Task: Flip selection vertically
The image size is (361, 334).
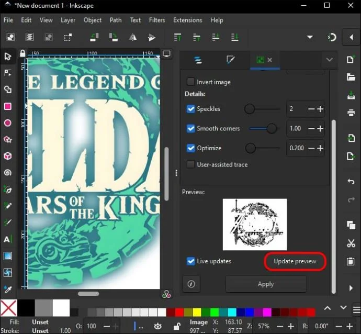Action: click(152, 37)
